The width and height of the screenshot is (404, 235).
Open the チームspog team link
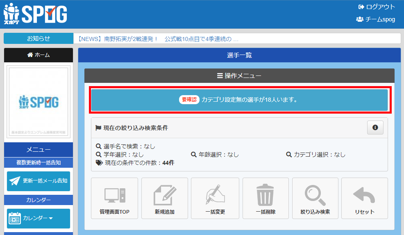pyautogui.click(x=376, y=19)
